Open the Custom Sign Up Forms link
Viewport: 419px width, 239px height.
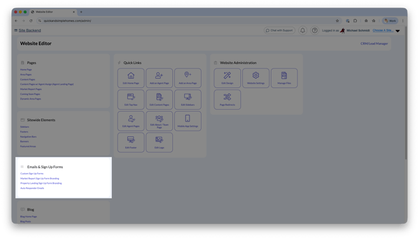32,174
